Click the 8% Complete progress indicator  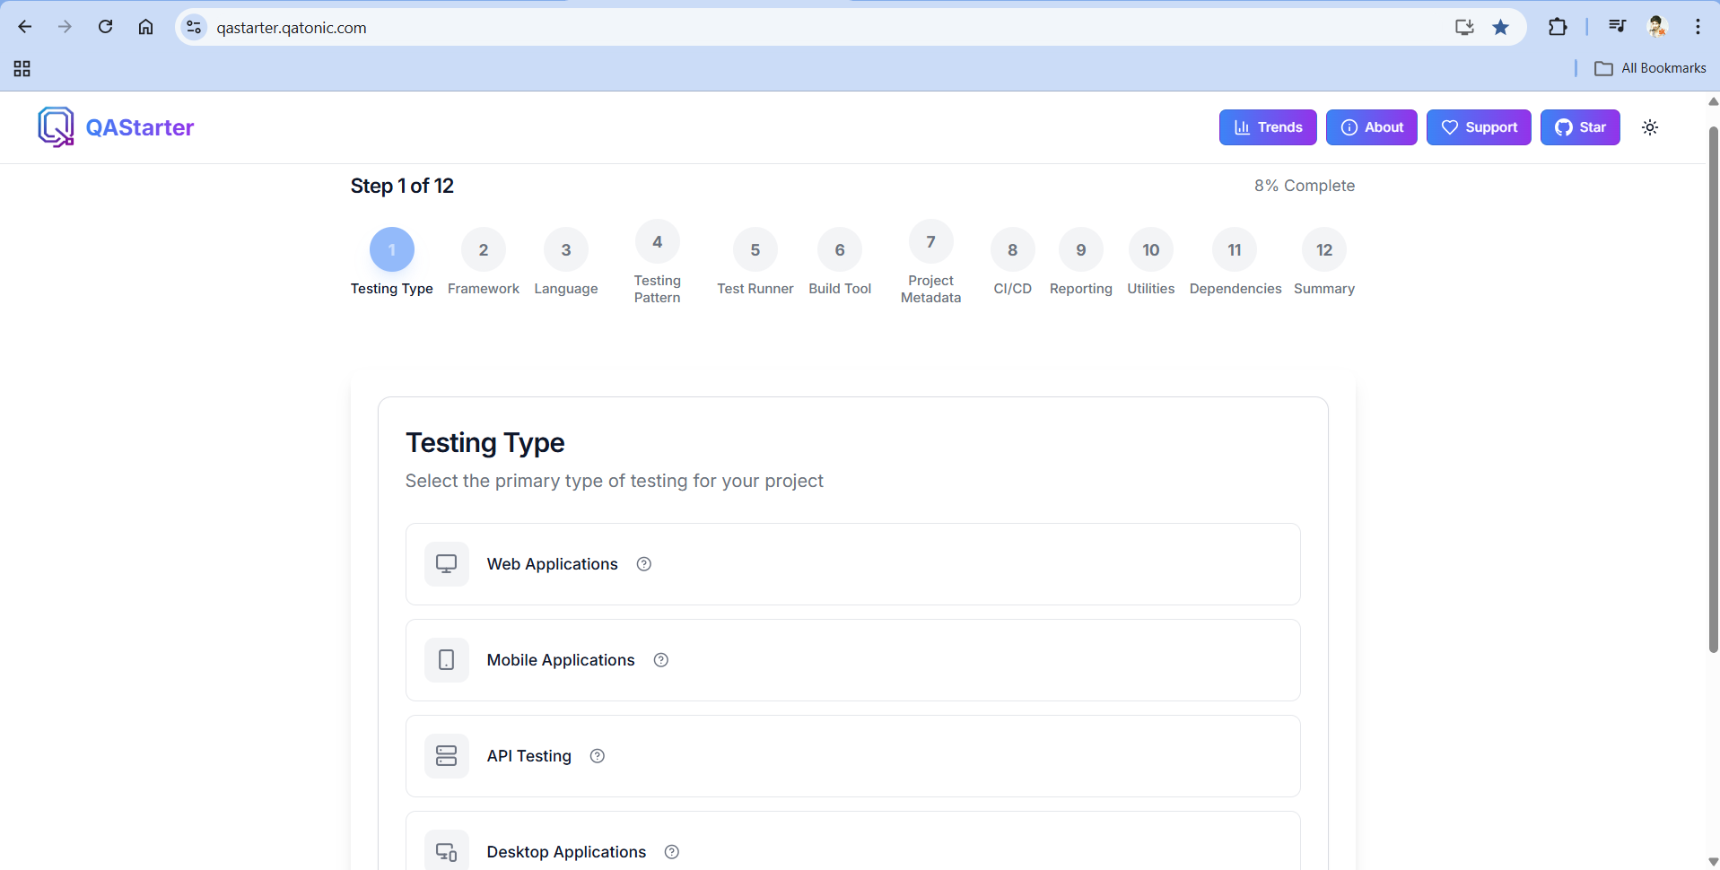click(x=1304, y=186)
